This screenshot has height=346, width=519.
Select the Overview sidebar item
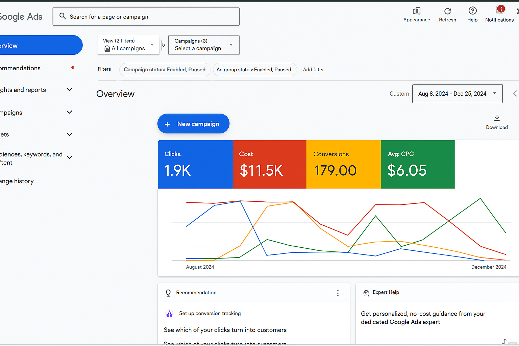(x=41, y=45)
